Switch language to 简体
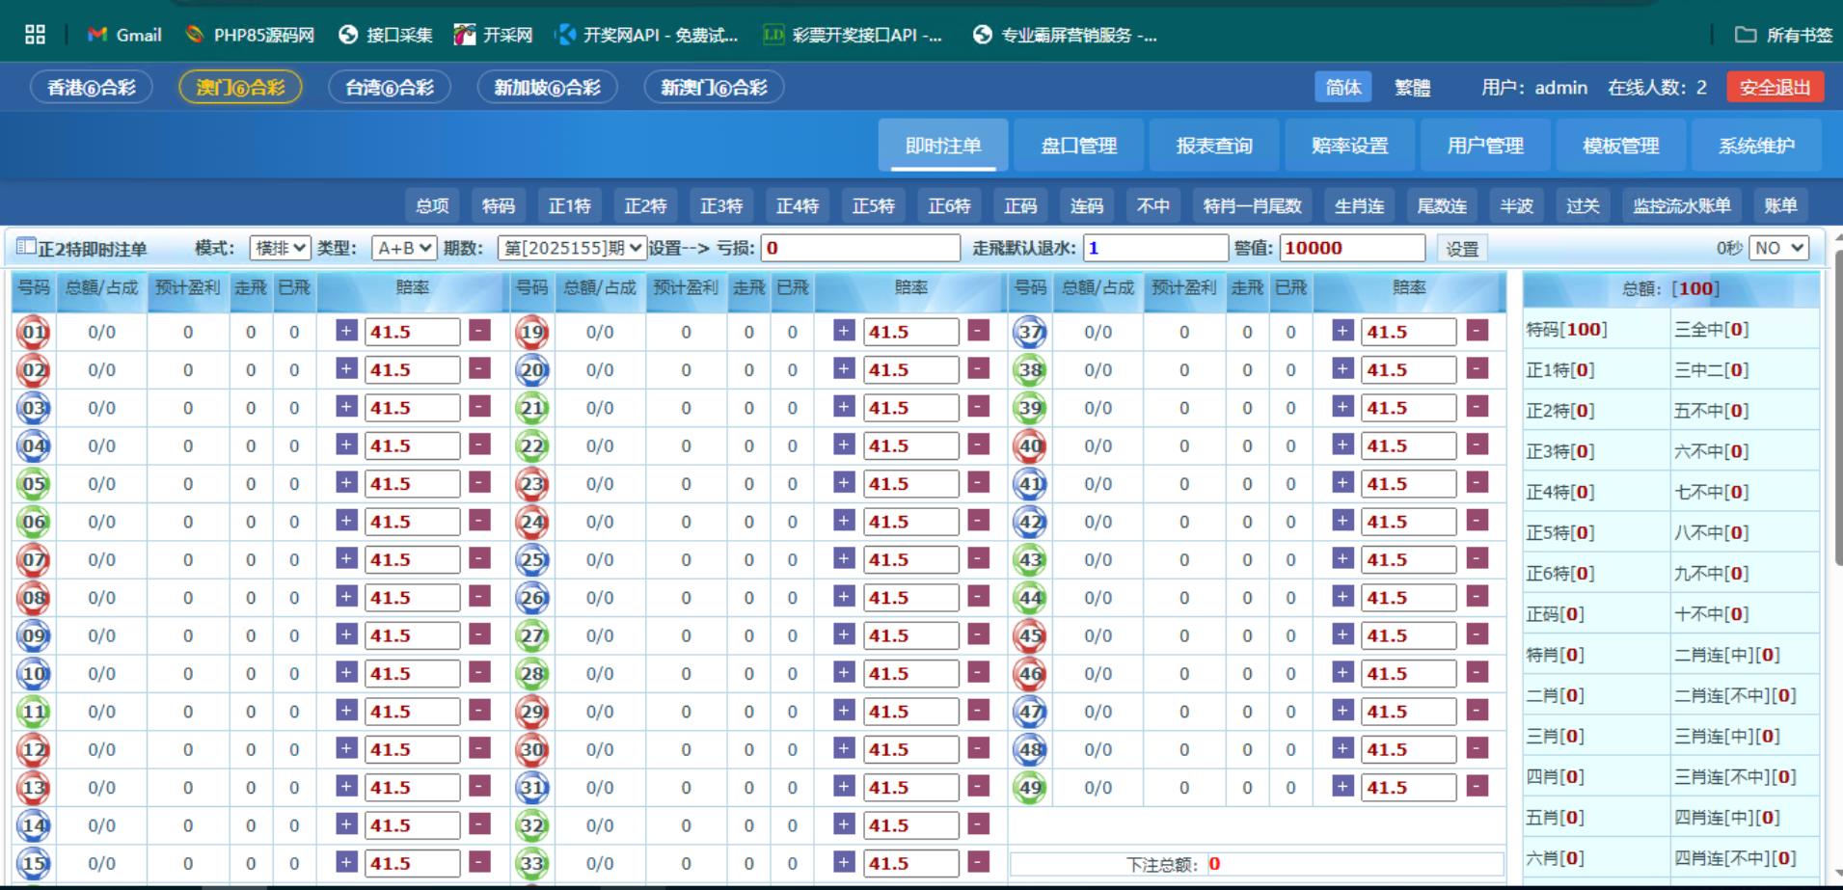 click(1342, 87)
